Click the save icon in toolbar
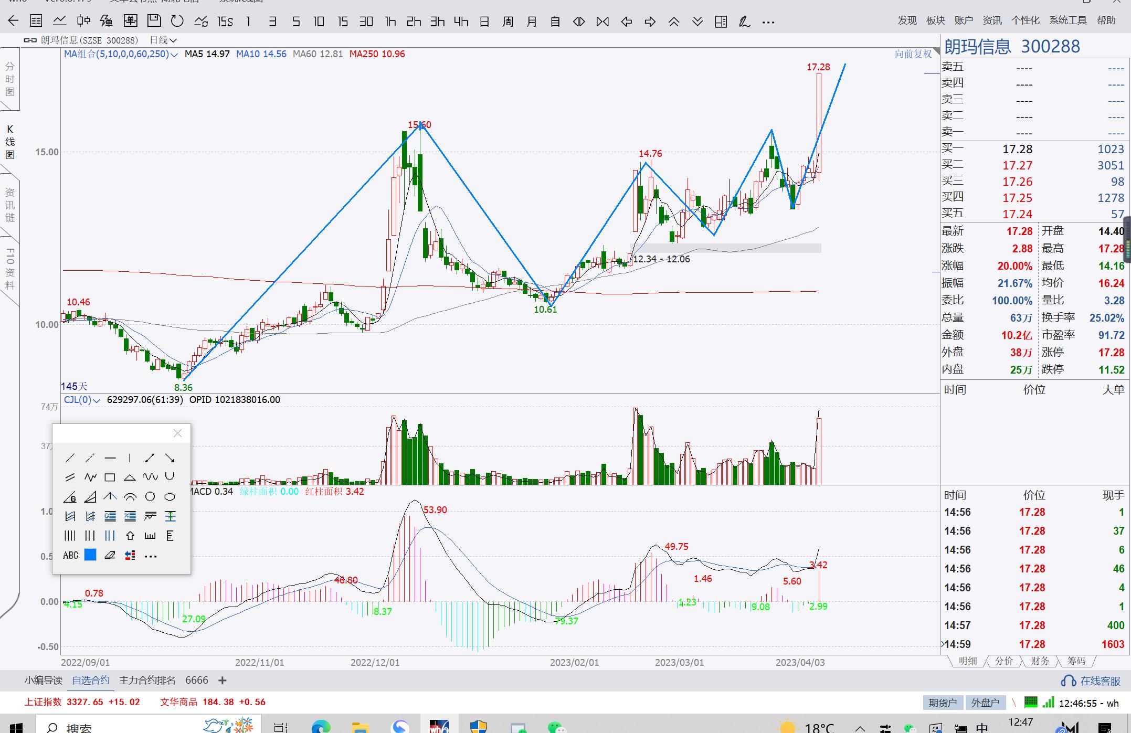 (154, 21)
